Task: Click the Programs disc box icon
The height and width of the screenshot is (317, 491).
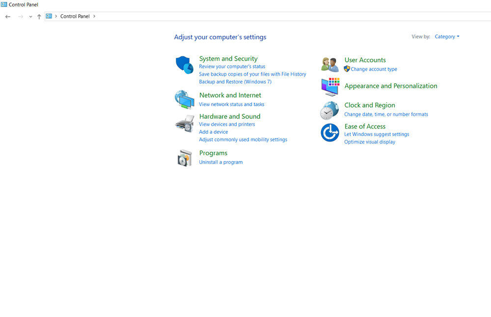Action: [x=184, y=158]
